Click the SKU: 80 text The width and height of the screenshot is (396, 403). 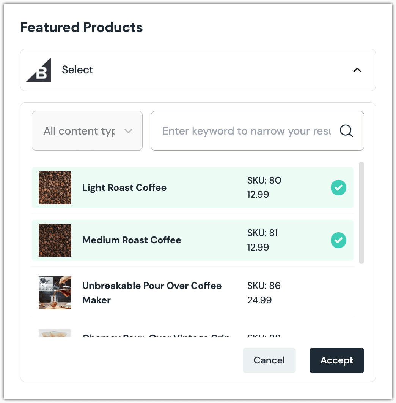pos(264,181)
